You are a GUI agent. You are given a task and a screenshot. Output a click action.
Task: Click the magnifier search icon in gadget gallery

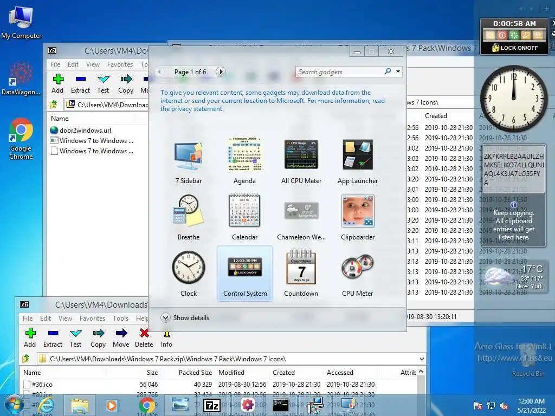pos(388,71)
